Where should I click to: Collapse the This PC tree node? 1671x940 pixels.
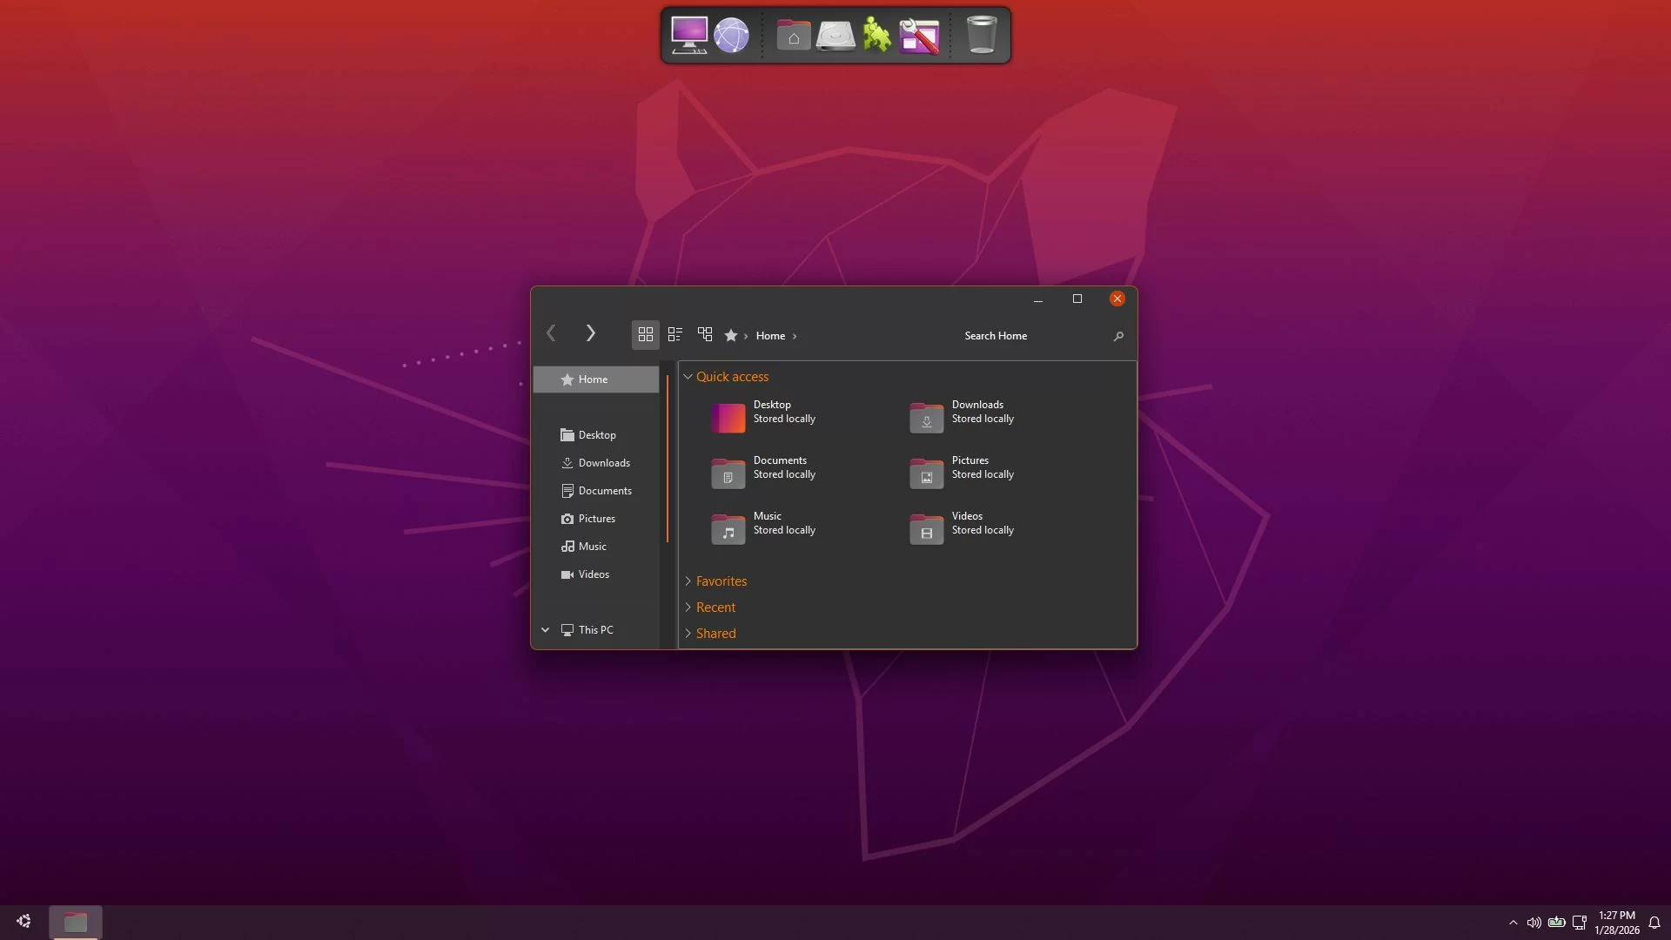[x=546, y=630]
